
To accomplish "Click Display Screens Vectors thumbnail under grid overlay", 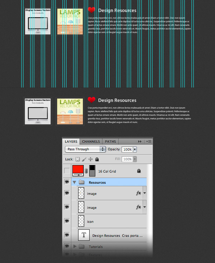I will pyautogui.click(x=38, y=22).
